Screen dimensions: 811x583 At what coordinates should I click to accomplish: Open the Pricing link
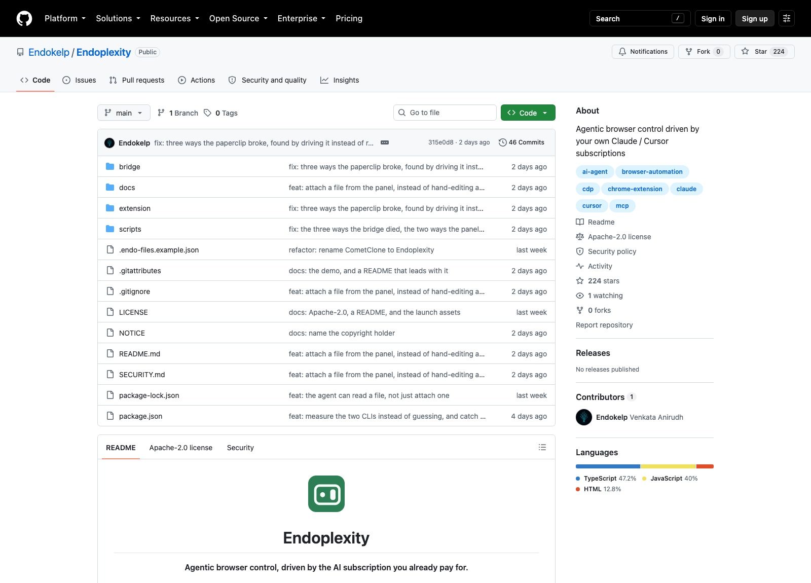point(349,18)
